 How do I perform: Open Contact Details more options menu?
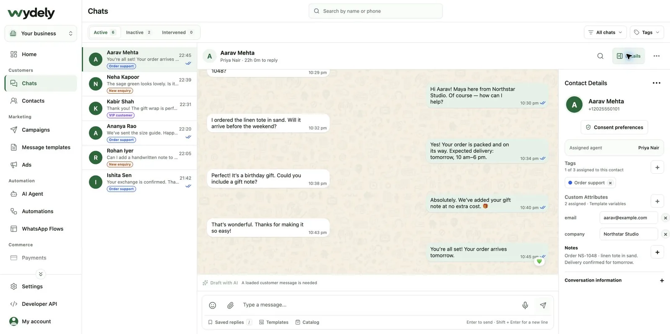[656, 83]
